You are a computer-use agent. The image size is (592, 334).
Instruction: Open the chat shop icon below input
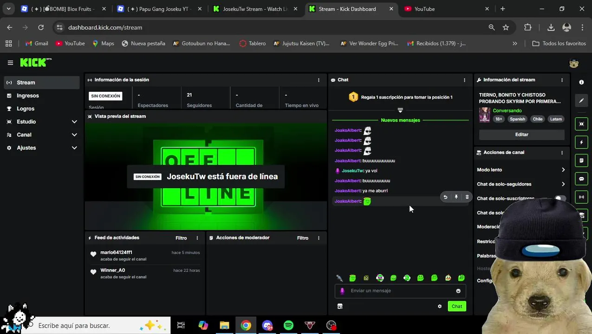coord(340,306)
